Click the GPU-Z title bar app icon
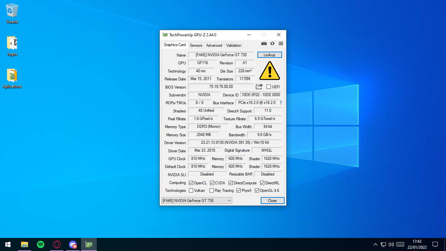446x251 pixels. [165, 35]
